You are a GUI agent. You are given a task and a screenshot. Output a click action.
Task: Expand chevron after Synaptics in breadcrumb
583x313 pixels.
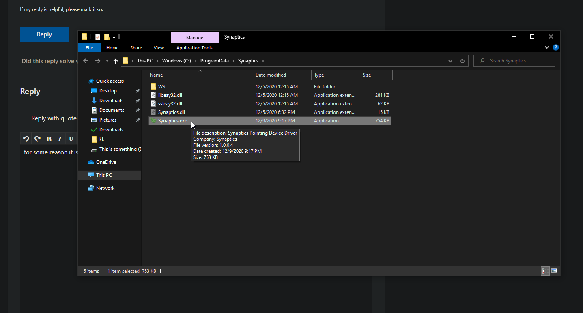click(x=263, y=61)
